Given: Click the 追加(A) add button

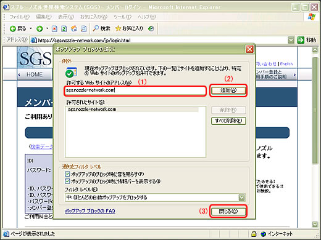Looking at the screenshot, I should pyautogui.click(x=228, y=90).
